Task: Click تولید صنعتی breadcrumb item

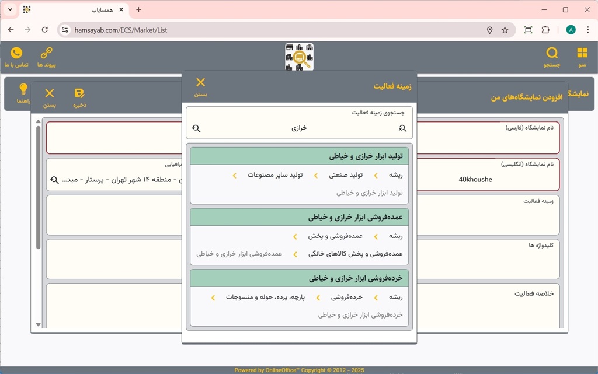Action: 345,175
